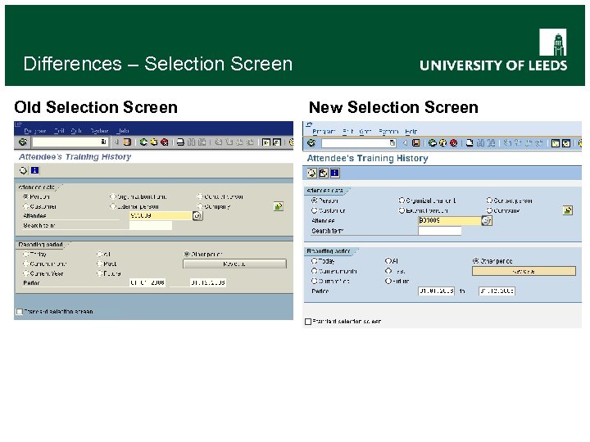Click search help button beside Attendee field, old screen
Viewport: 590px width, 442px height.
197,216
